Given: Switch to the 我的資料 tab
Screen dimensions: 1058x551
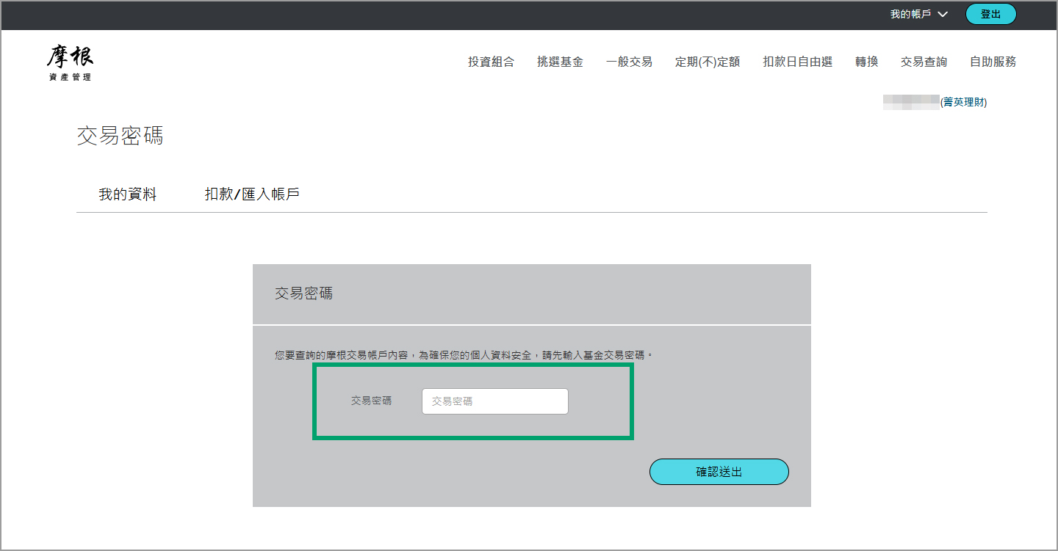Looking at the screenshot, I should 128,194.
